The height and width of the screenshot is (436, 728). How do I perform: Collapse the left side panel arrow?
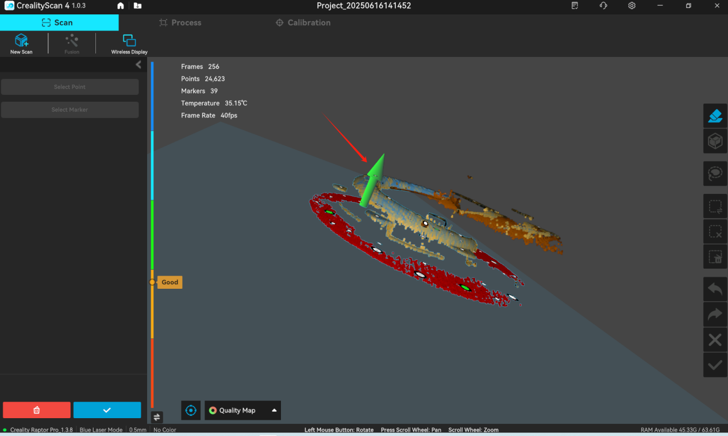point(138,64)
